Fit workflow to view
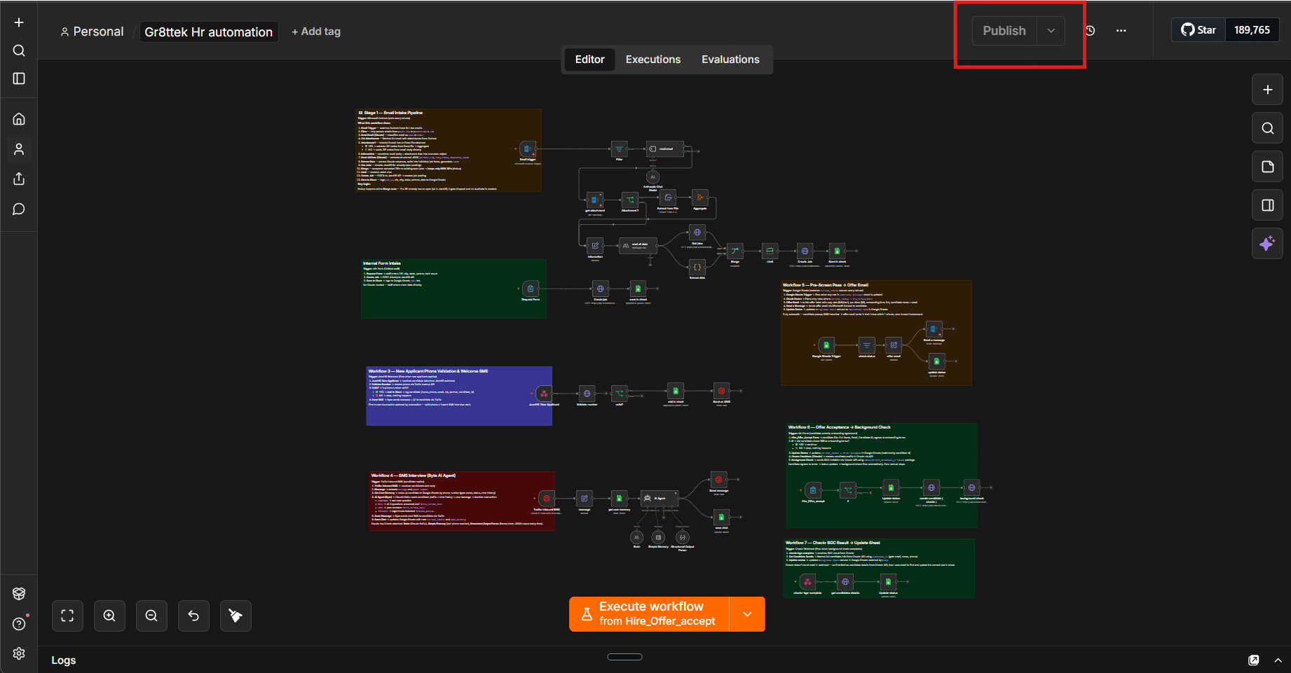 coord(67,616)
